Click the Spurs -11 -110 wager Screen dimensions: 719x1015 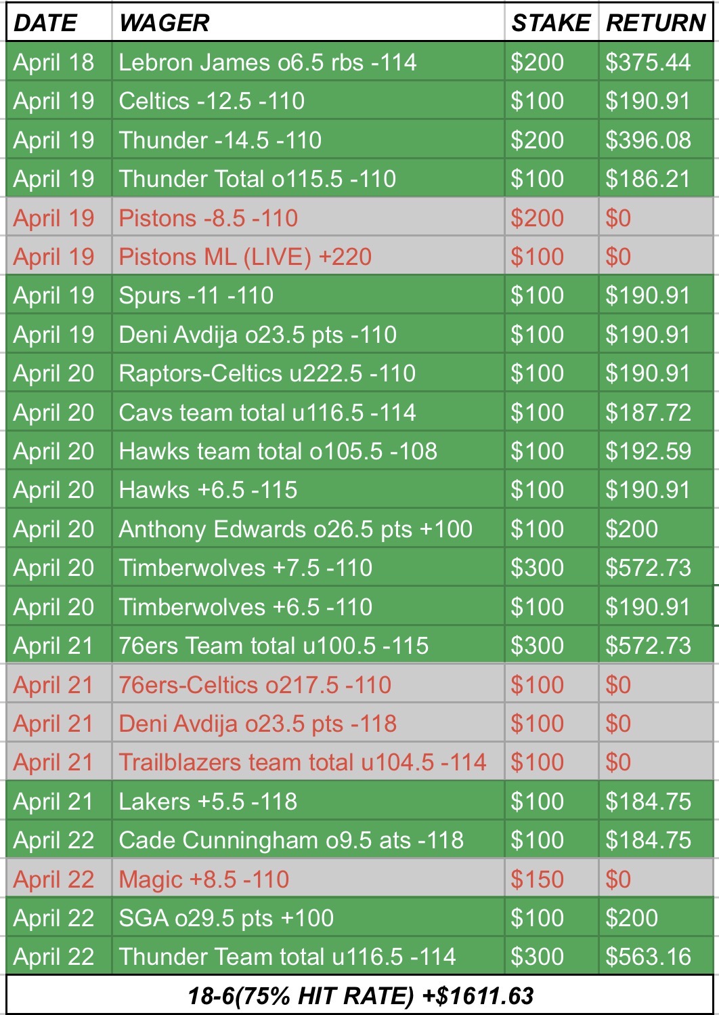[x=196, y=295]
